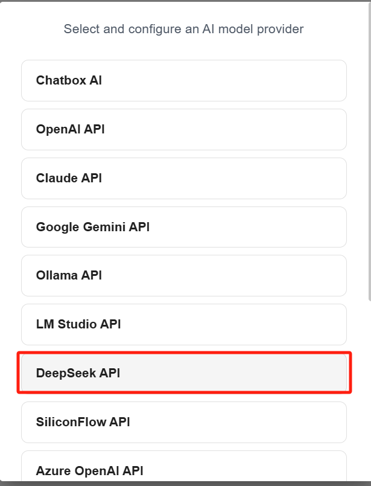
Task: Select Azure OpenAI API provider
Action: tap(183, 467)
